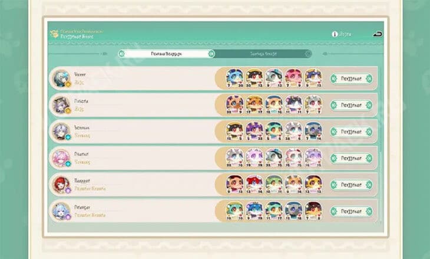Viewport: 430px width, 259px height.
Task: Click the action button in the first player row
Action: click(351, 78)
